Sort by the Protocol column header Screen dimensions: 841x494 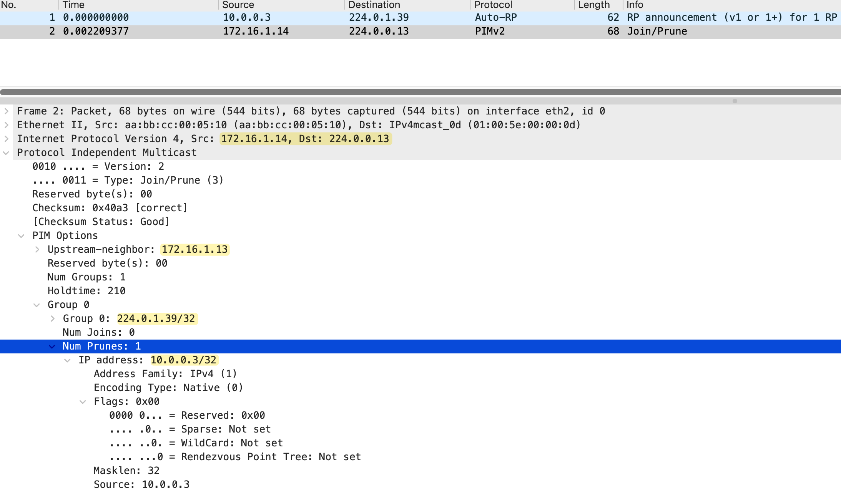coord(493,5)
